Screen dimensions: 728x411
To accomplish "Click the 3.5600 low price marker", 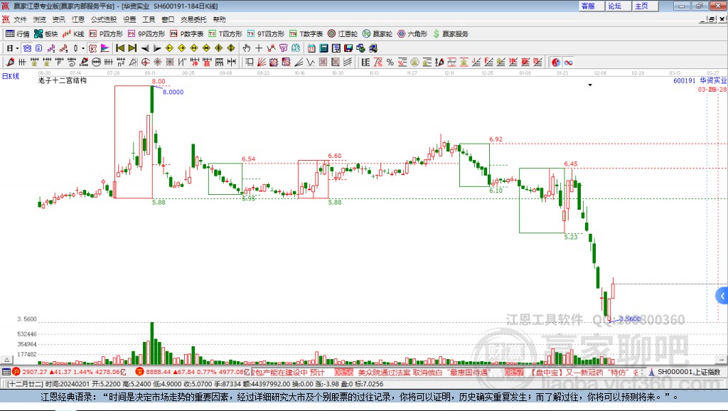I will [630, 319].
